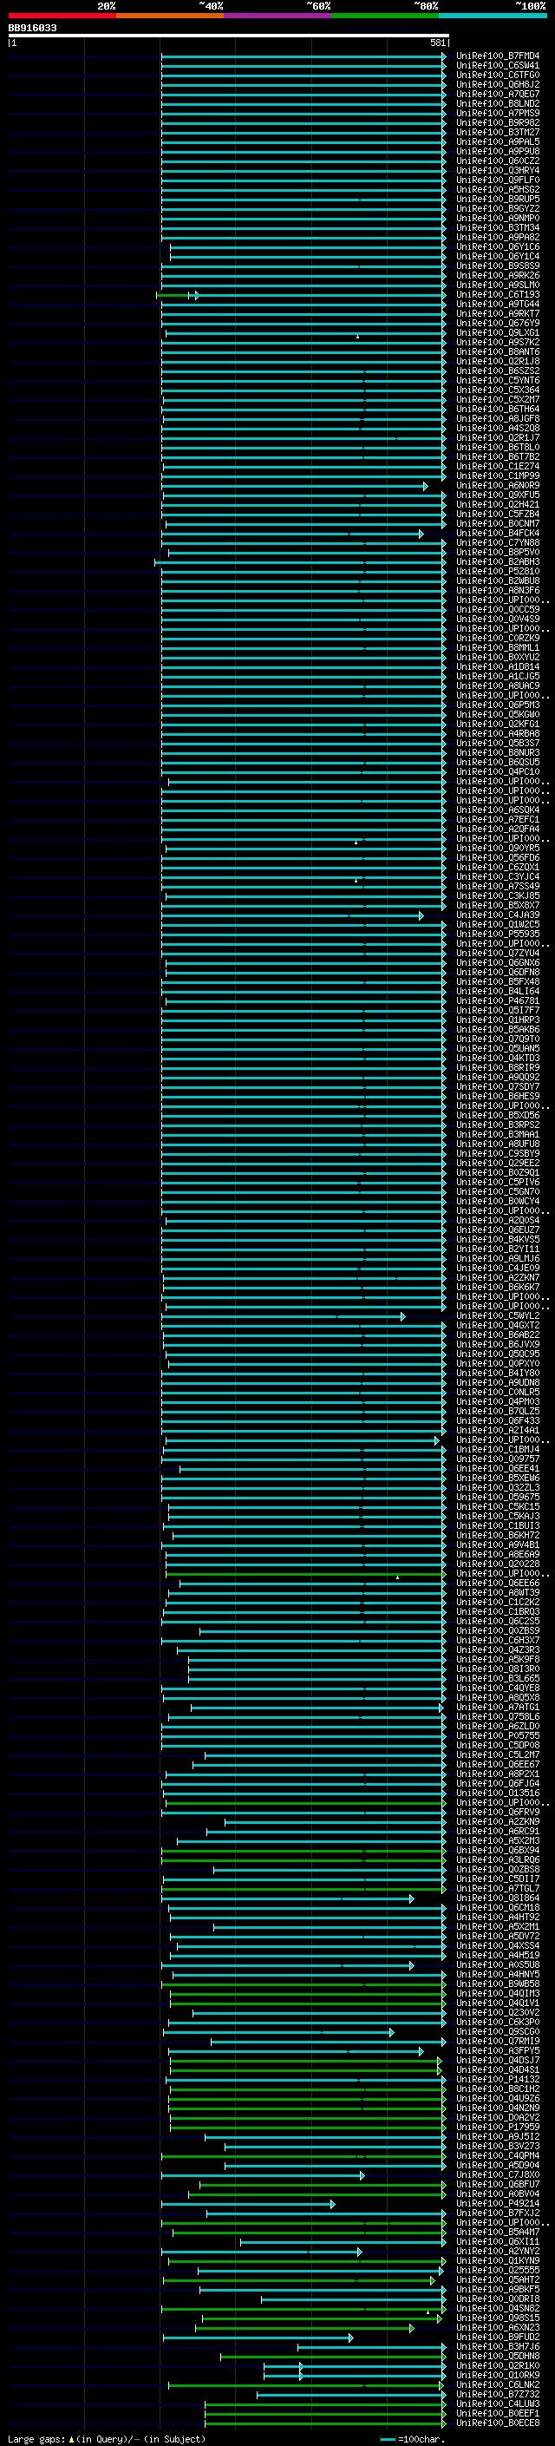Click the arrowhead ending the C7J8X0 alignment
The image size is (555, 2446).
[x=362, y=2175]
